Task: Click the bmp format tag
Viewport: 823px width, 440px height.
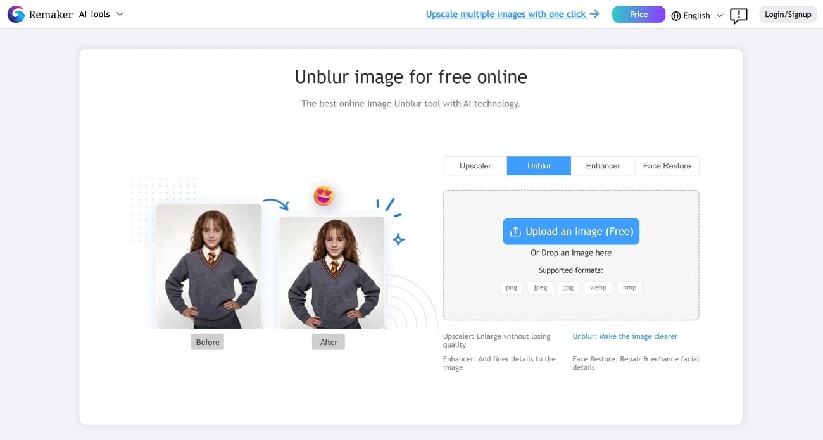Action: click(629, 287)
